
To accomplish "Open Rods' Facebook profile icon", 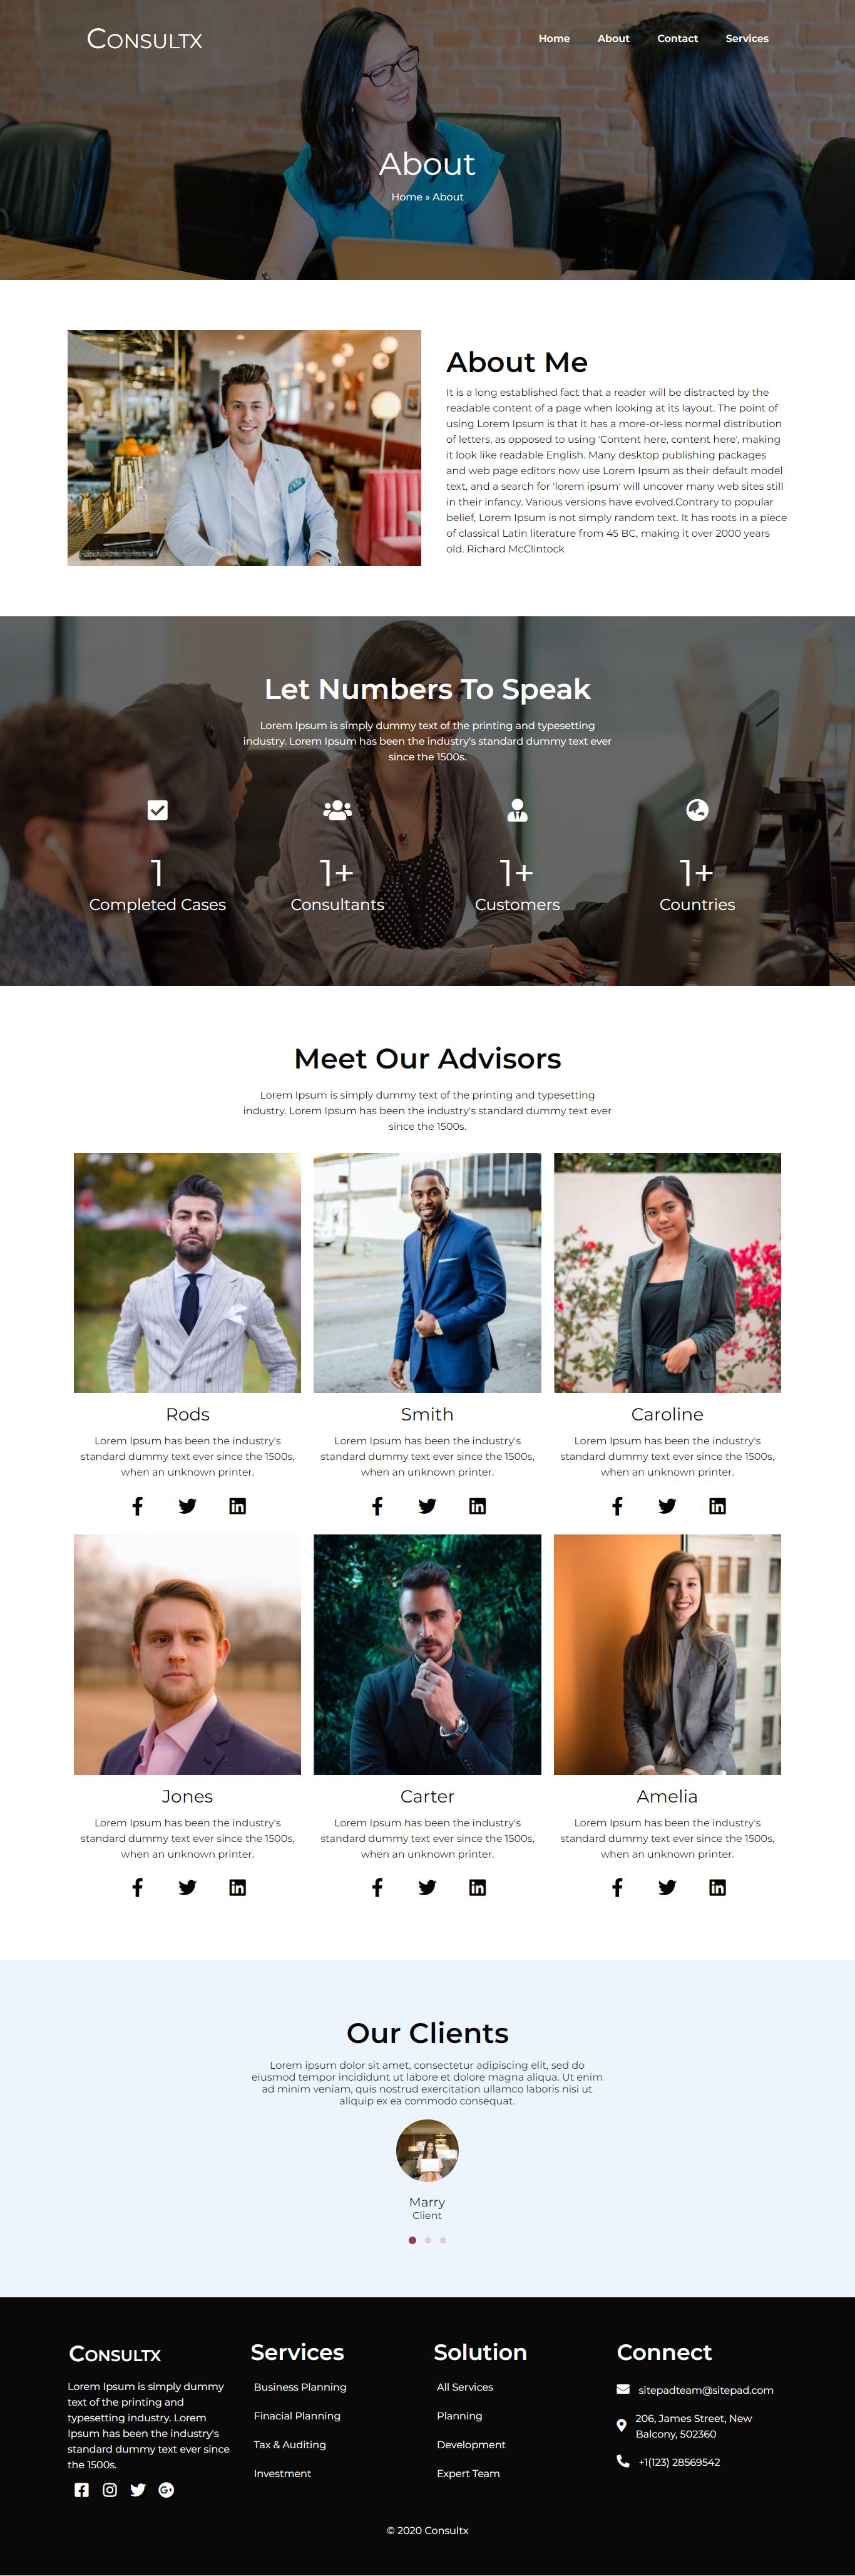I will point(138,1506).
